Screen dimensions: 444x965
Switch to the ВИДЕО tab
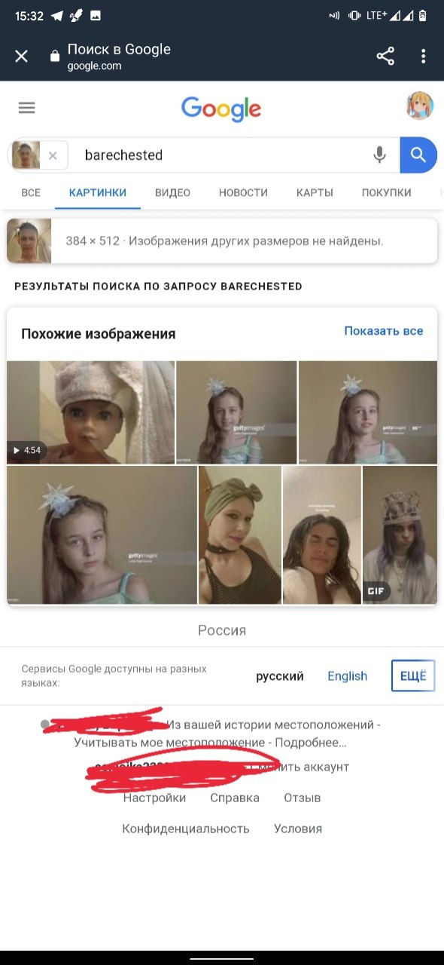tap(172, 193)
